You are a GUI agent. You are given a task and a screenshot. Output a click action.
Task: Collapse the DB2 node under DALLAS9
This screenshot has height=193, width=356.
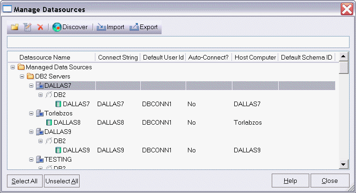coord(41,141)
